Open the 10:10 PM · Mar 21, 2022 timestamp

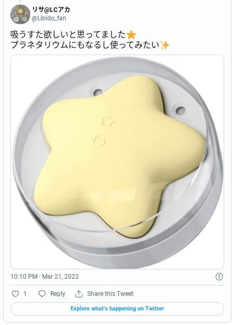(x=45, y=277)
